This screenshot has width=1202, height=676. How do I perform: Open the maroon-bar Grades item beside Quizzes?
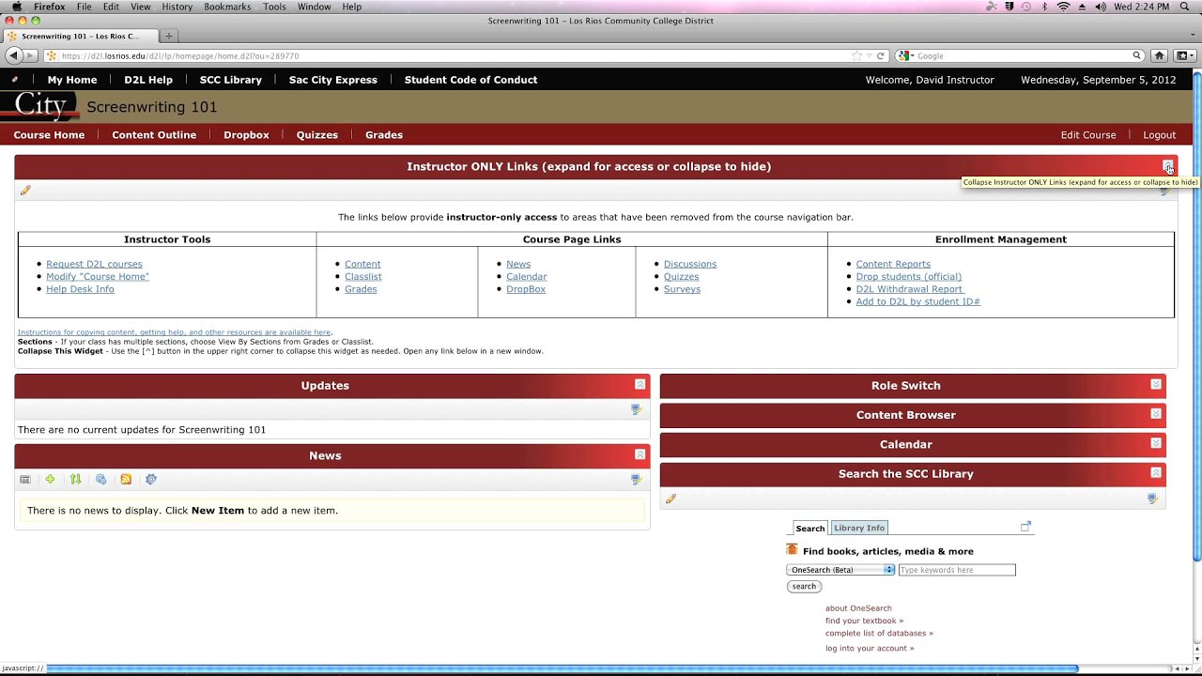tap(384, 135)
